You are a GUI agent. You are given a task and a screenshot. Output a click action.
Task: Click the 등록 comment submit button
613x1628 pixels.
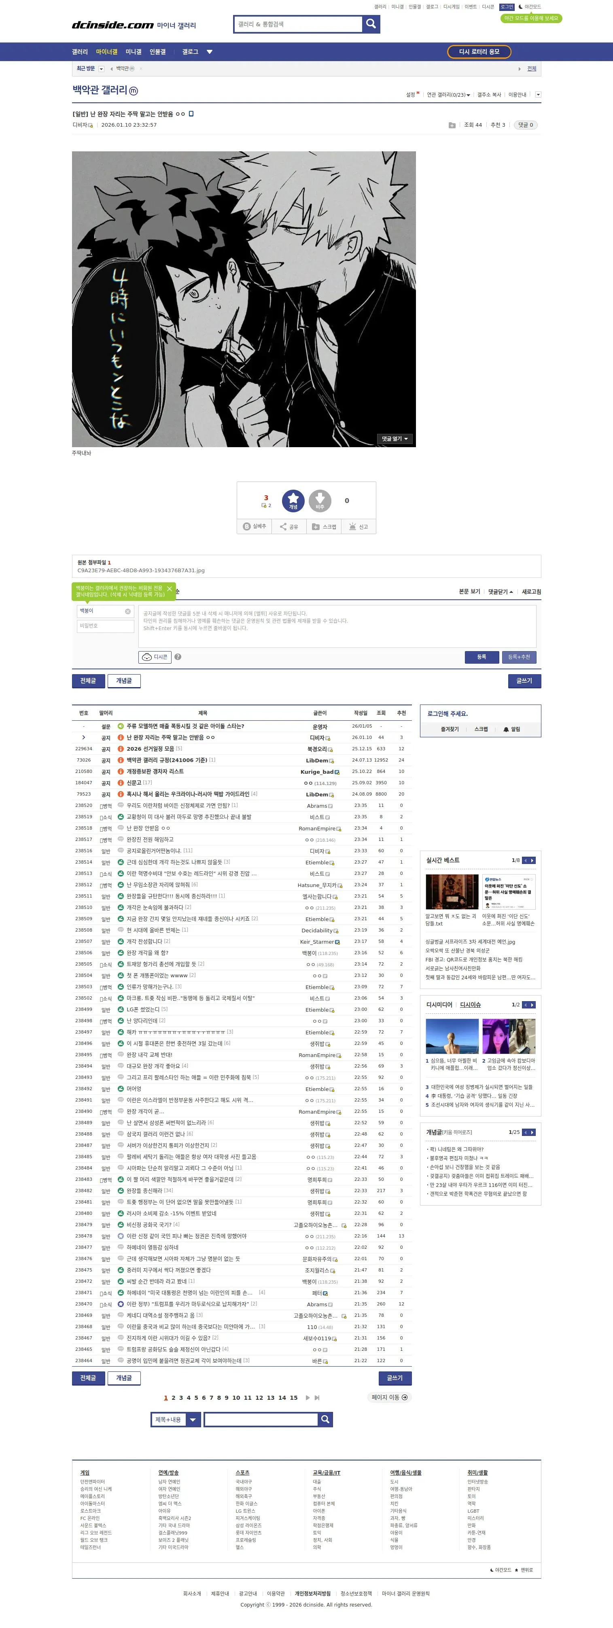click(x=481, y=657)
